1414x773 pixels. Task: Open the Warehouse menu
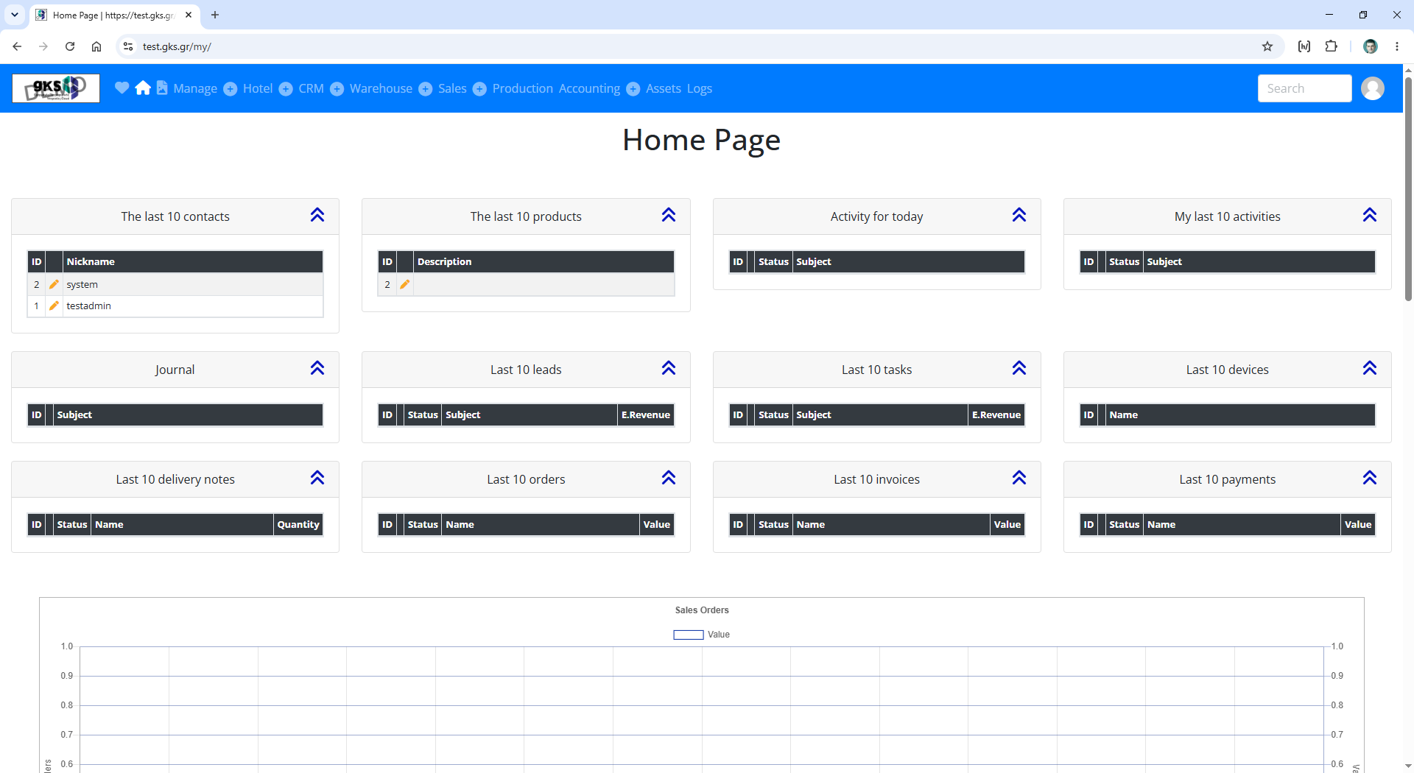[x=381, y=88]
